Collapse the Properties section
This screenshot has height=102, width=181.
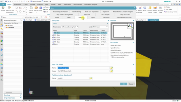tap(133, 42)
